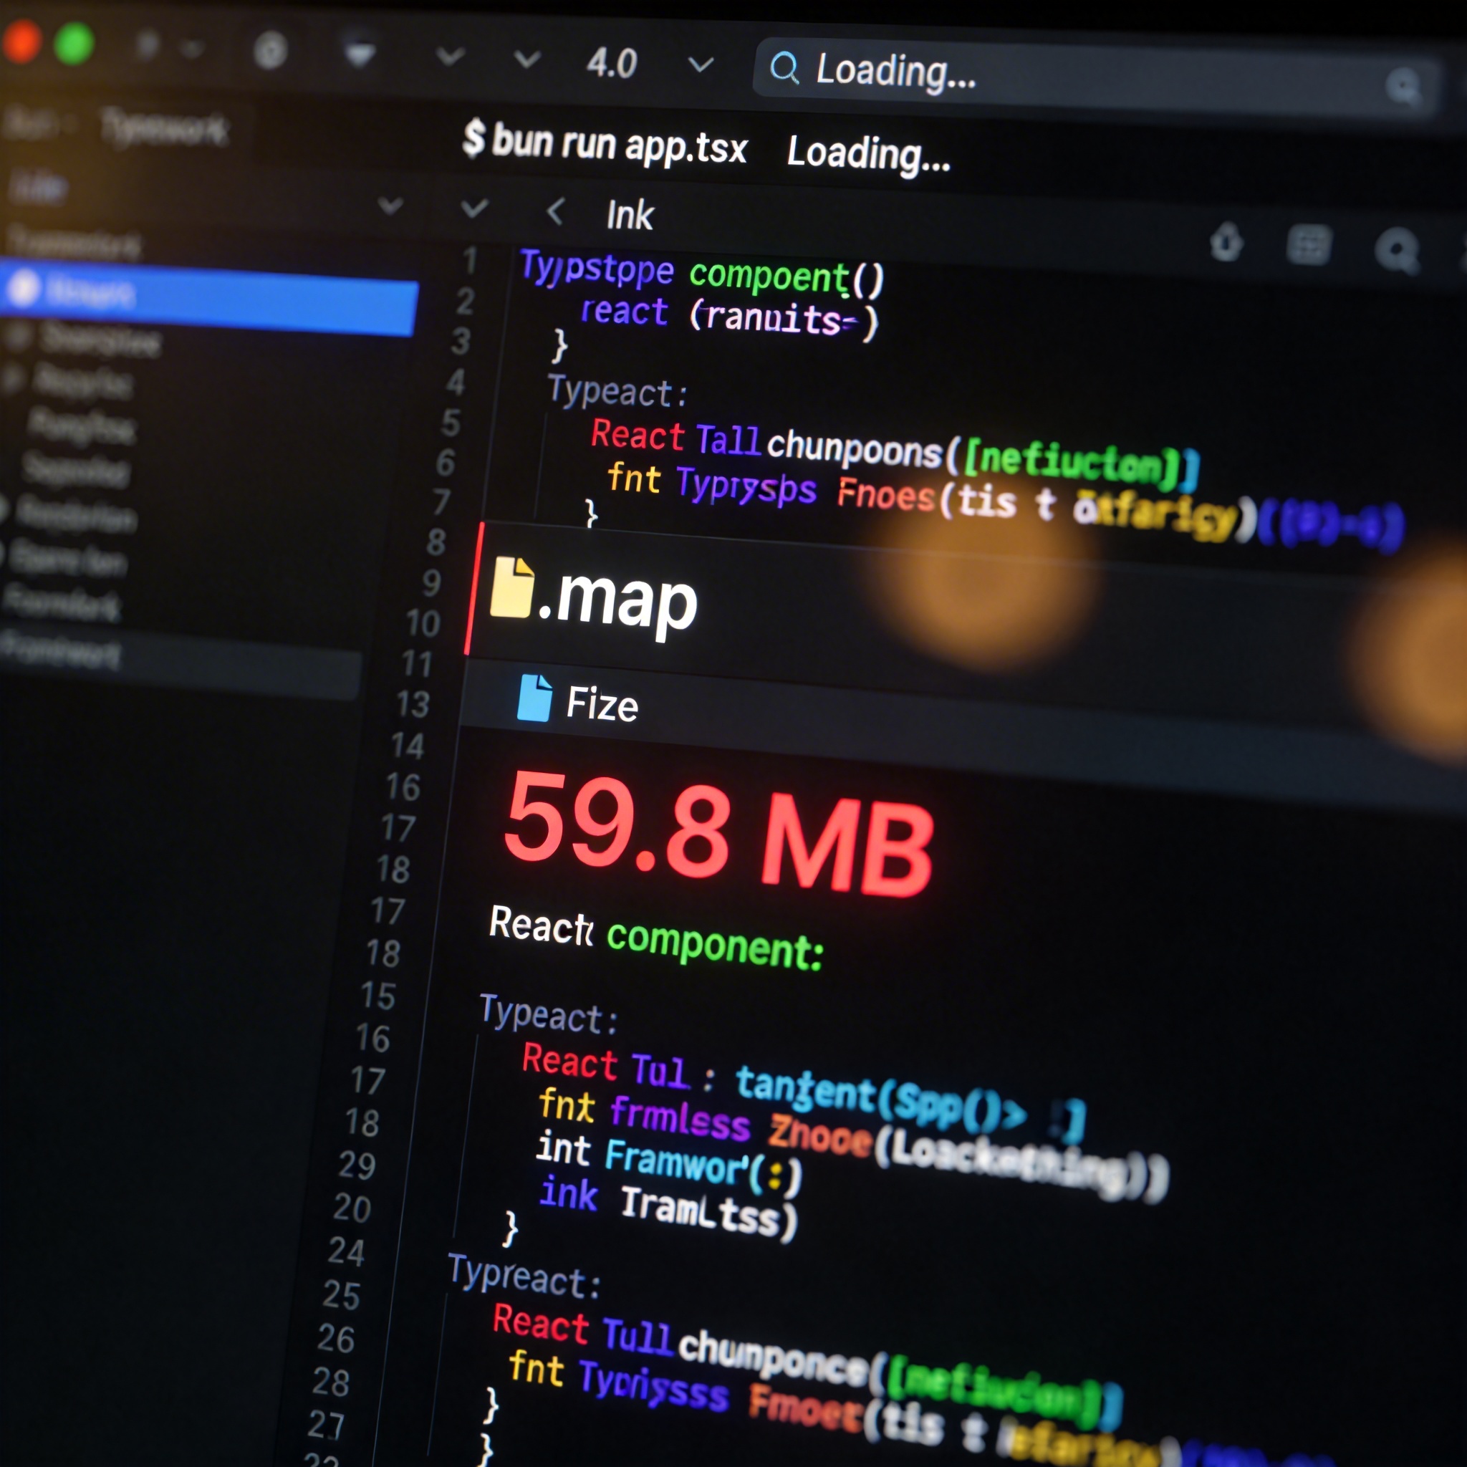Image resolution: width=1467 pixels, height=1467 pixels.
Task: Click the blurred search icon at far right of search bar
Action: [x=1403, y=86]
